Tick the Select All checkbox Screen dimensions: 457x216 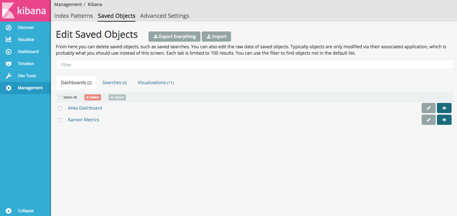(61, 98)
